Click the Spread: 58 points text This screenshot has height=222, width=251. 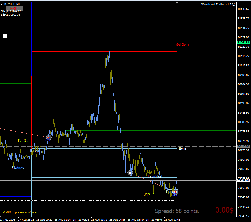[177, 211]
